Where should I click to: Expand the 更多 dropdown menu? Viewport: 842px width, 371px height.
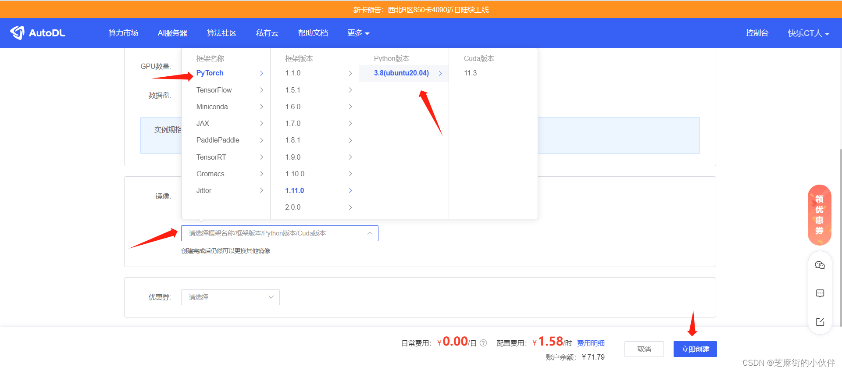pyautogui.click(x=358, y=33)
